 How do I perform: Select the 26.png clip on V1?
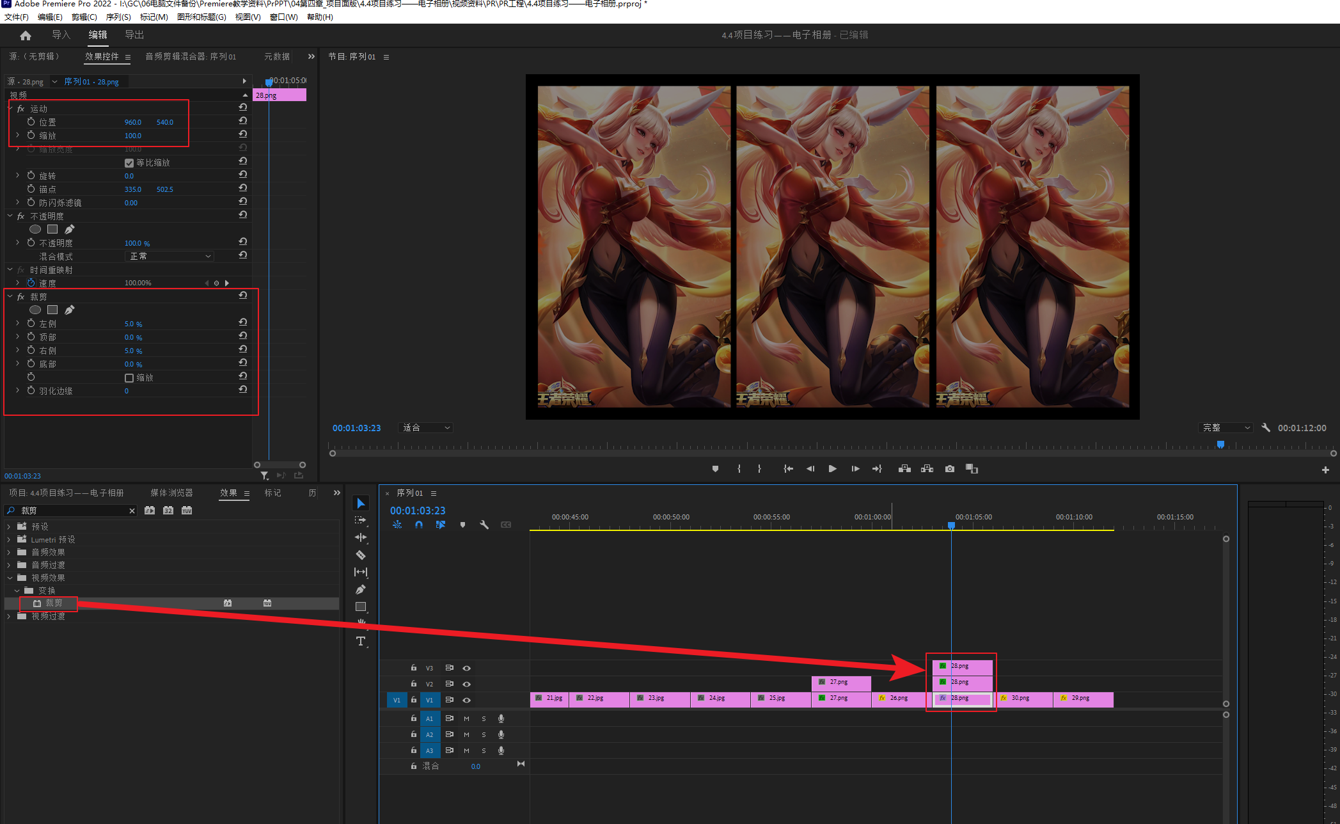[x=899, y=699]
